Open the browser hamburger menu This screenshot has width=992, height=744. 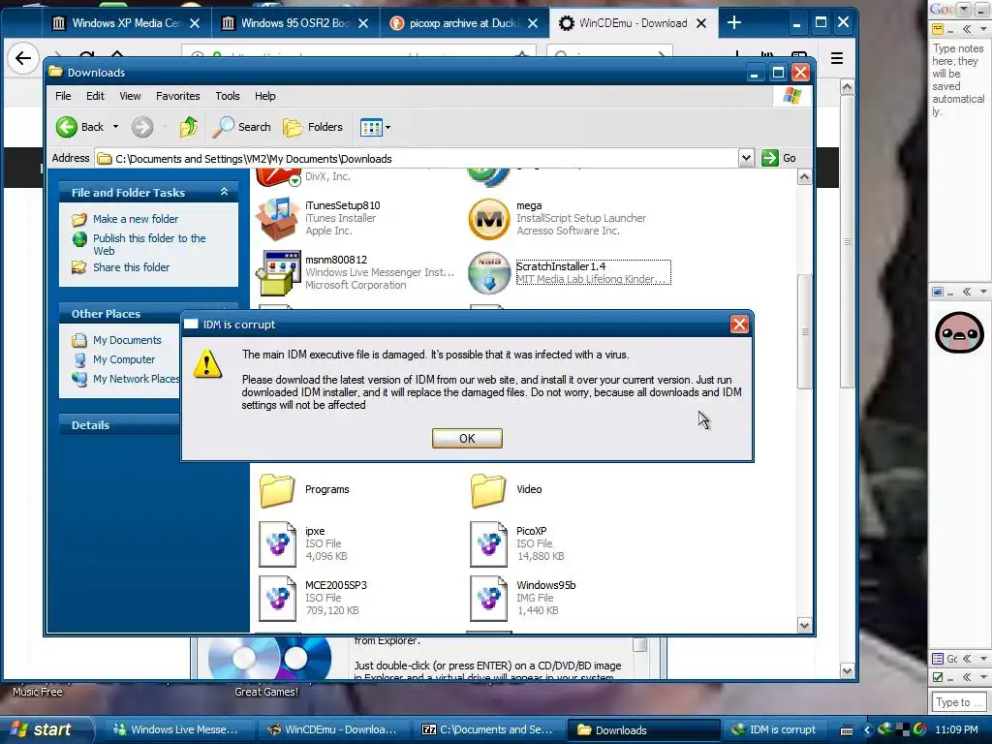pyautogui.click(x=836, y=59)
